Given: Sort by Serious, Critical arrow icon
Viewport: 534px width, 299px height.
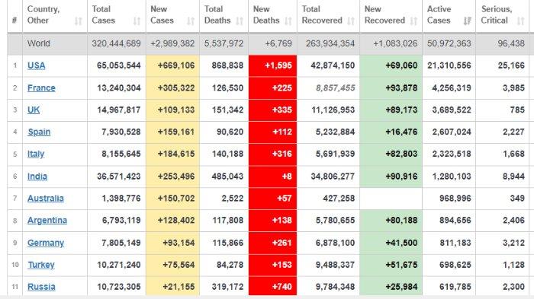Looking at the screenshot, I should pos(521,21).
